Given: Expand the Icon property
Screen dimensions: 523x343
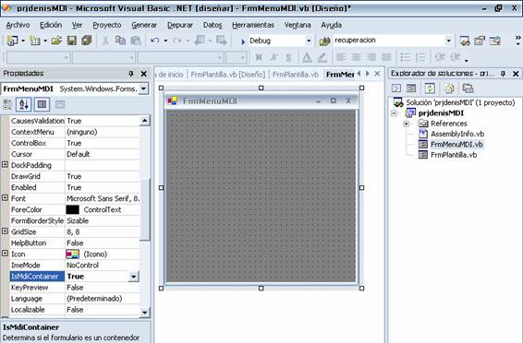Looking at the screenshot, I should pyautogui.click(x=5, y=254).
